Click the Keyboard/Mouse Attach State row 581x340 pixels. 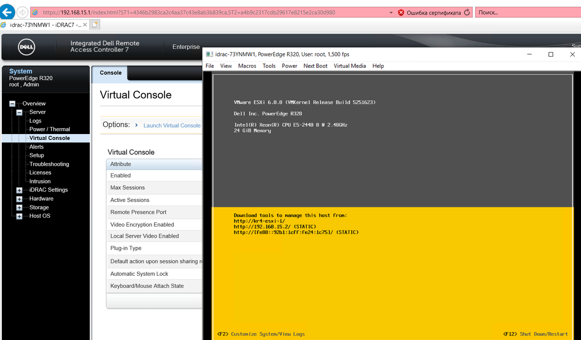tap(154, 286)
